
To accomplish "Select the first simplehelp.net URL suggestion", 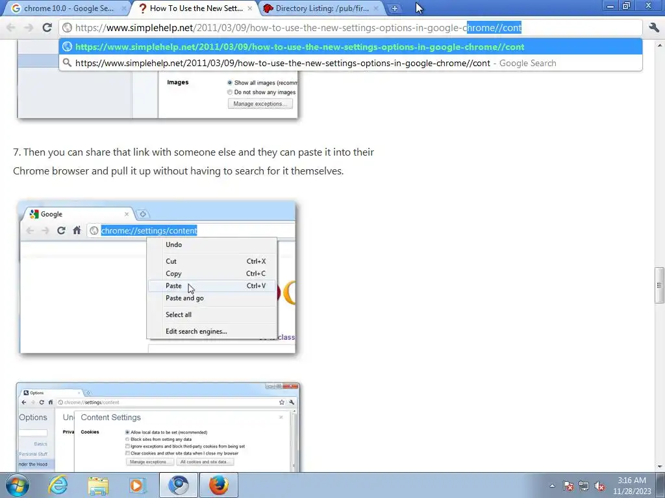I will coord(351,47).
